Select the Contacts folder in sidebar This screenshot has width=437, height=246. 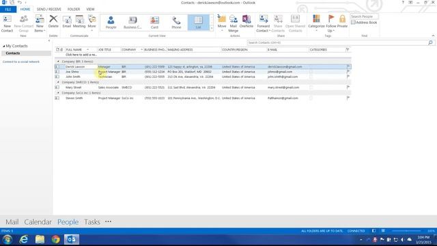click(26, 53)
